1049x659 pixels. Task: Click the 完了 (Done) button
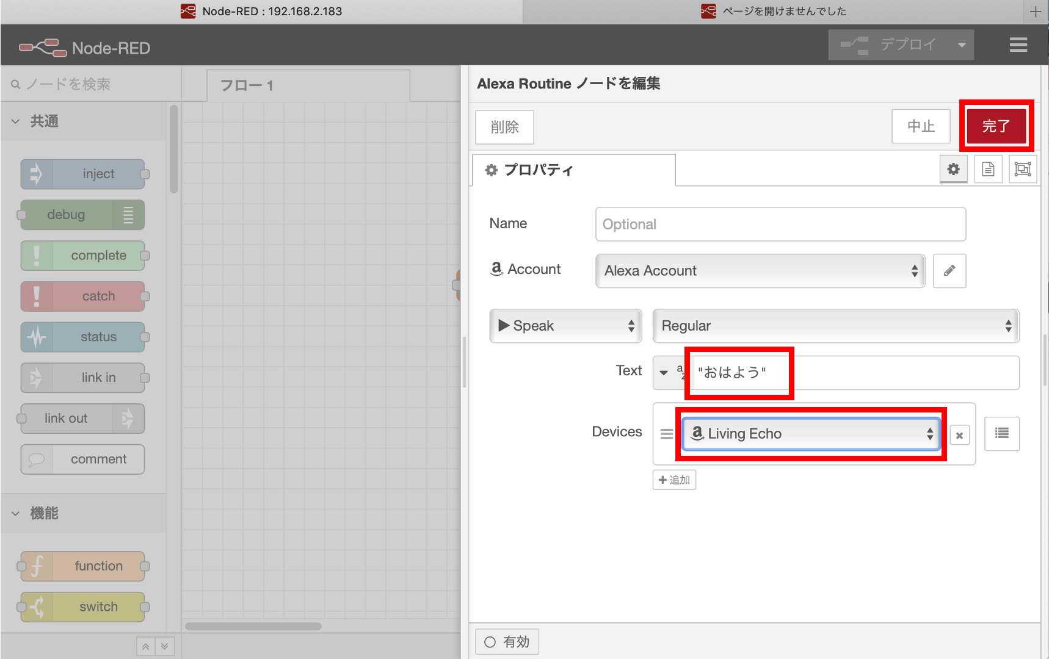(996, 126)
